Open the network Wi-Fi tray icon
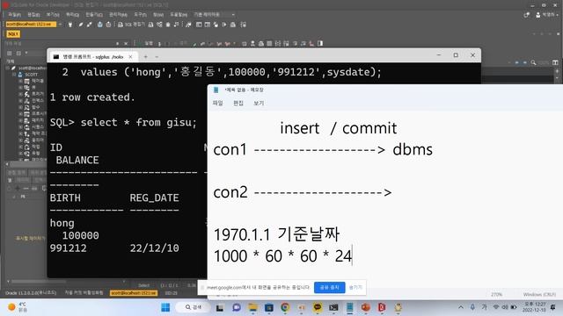Image resolution: width=563 pixels, height=316 pixels. pyautogui.click(x=496, y=307)
